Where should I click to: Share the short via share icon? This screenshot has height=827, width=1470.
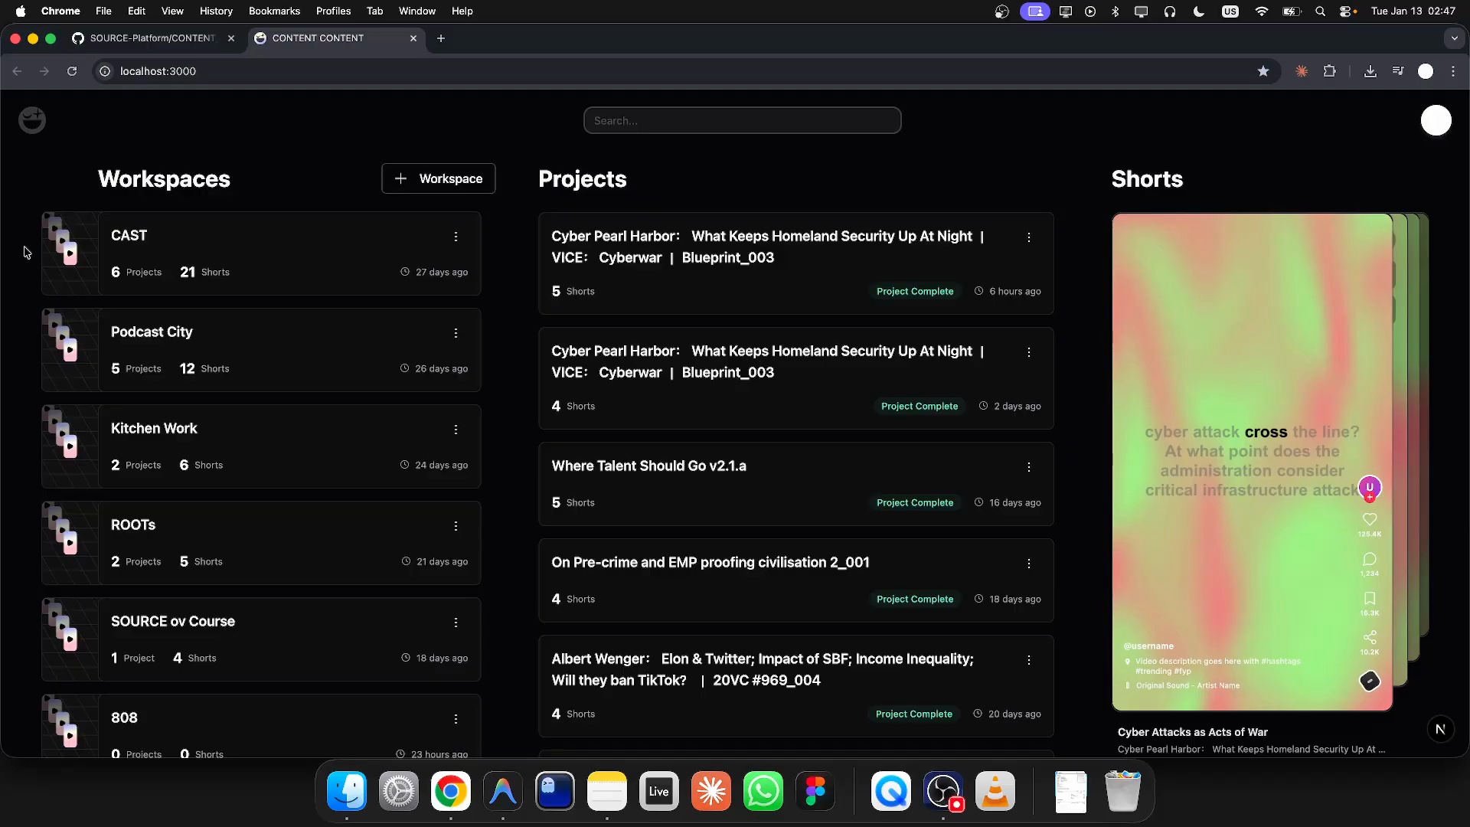pyautogui.click(x=1370, y=637)
